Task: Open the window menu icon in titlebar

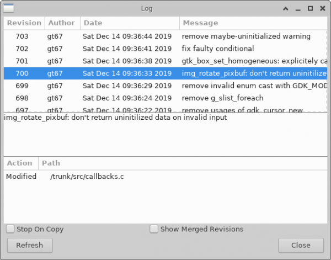Action: point(9,8)
